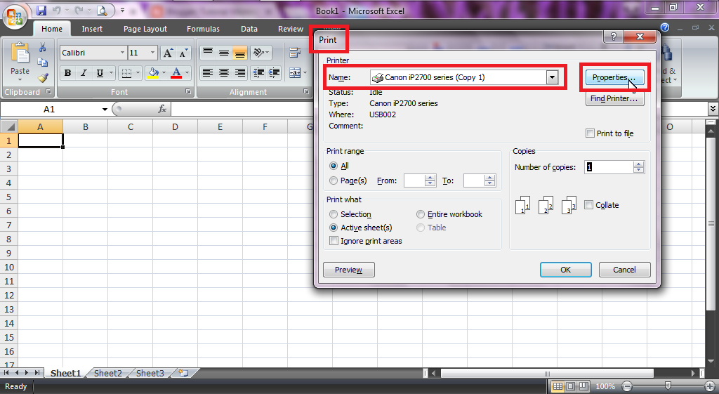Open the Sheet3 worksheet tab
The width and height of the screenshot is (719, 394).
pos(150,374)
